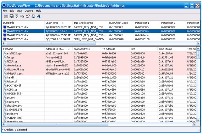202x134 pixels.
Task: Click the WMILIB.SYS file icon
Action: coord(5,93)
